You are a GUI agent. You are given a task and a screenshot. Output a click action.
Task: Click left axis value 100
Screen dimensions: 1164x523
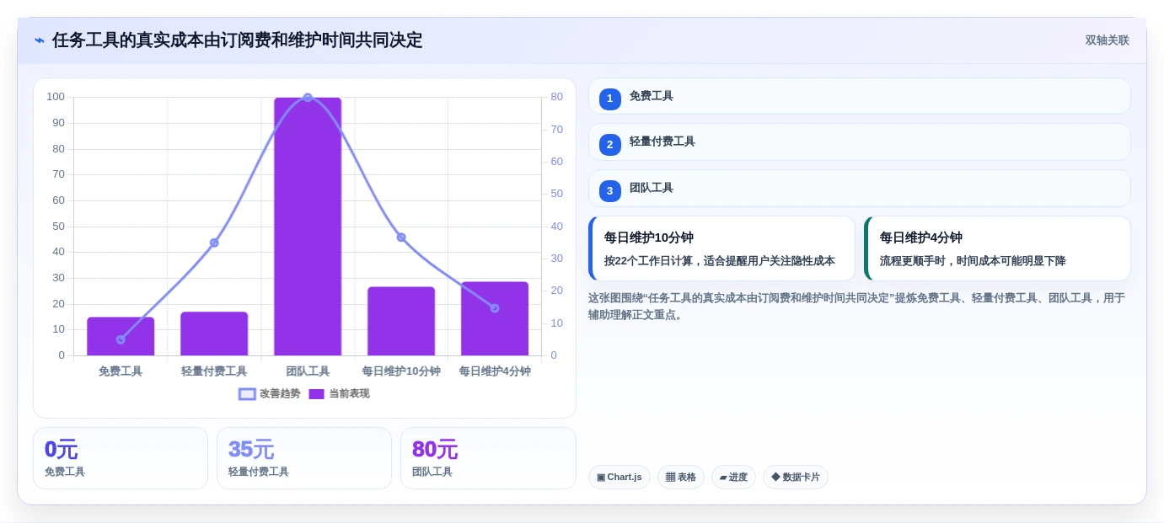56,97
